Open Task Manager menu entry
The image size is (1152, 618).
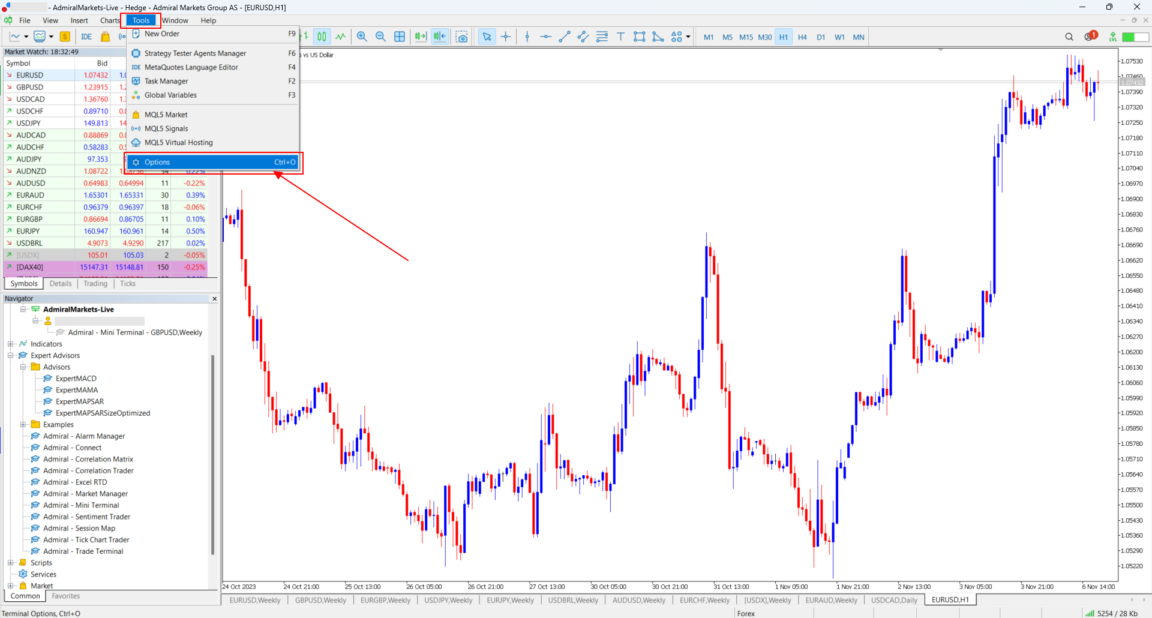213,81
